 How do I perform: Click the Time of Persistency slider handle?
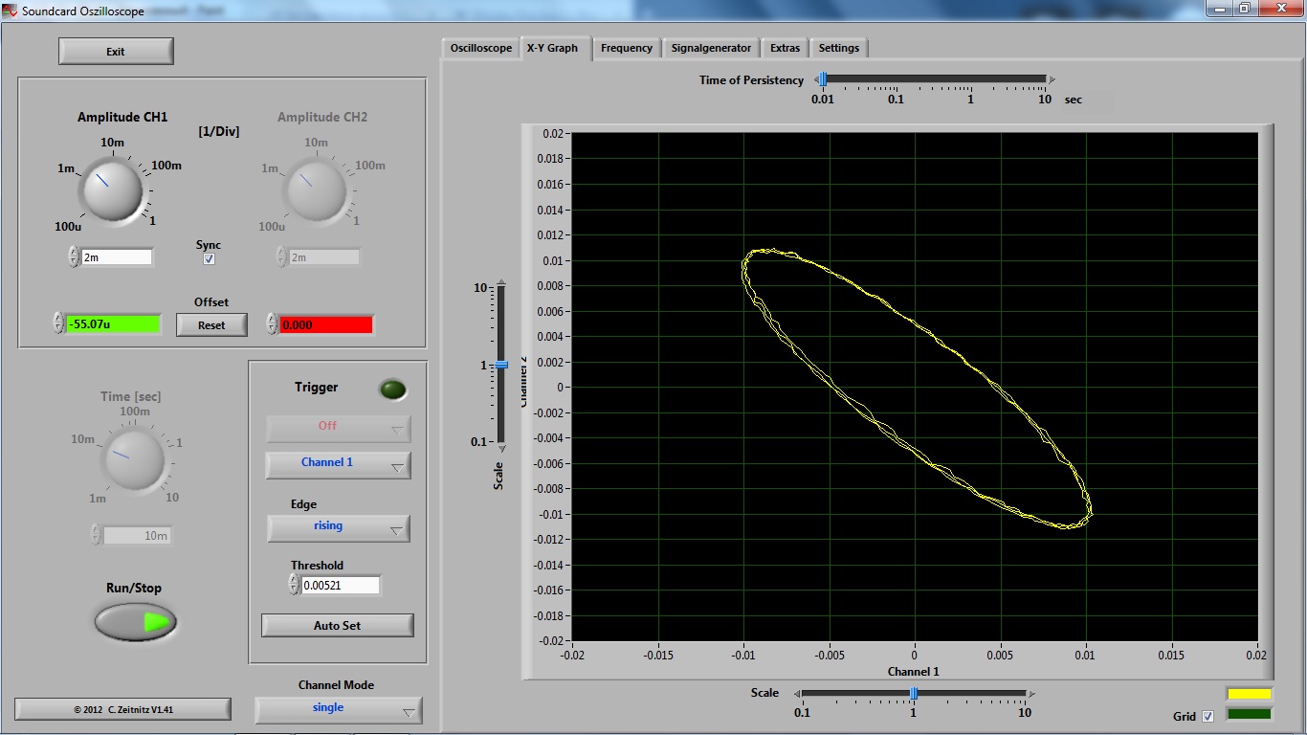[x=822, y=80]
